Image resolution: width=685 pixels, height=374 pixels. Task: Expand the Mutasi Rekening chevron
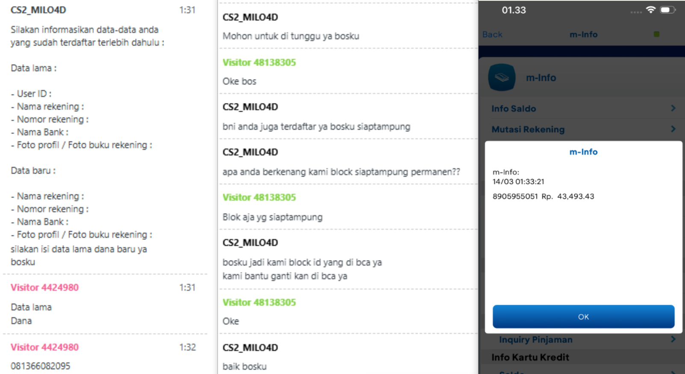[673, 129]
